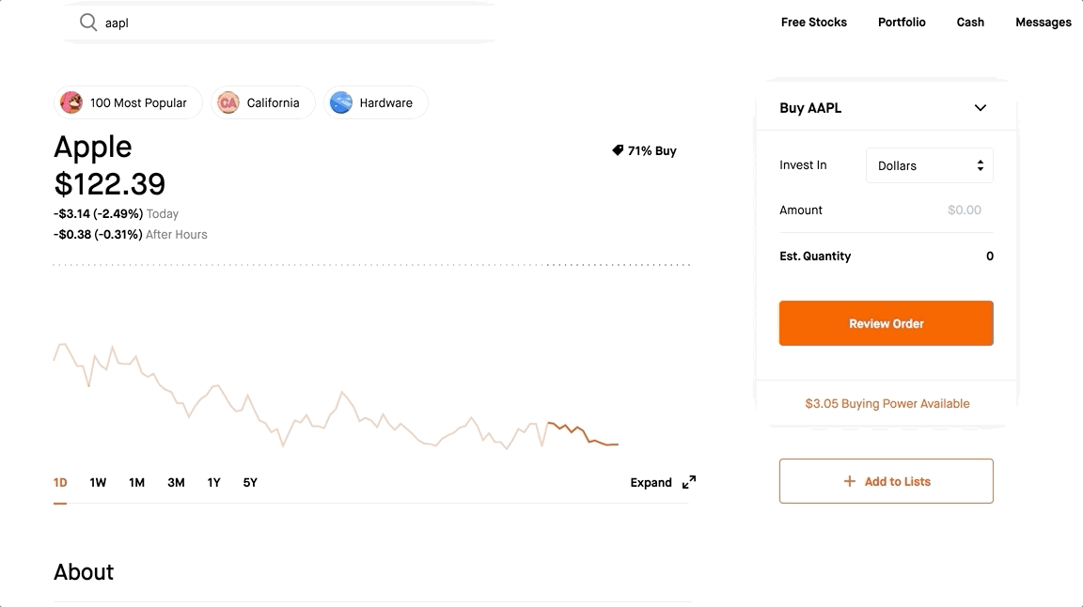
Task: Click the $3.05 Buying Power Available link
Action: pyautogui.click(x=887, y=404)
